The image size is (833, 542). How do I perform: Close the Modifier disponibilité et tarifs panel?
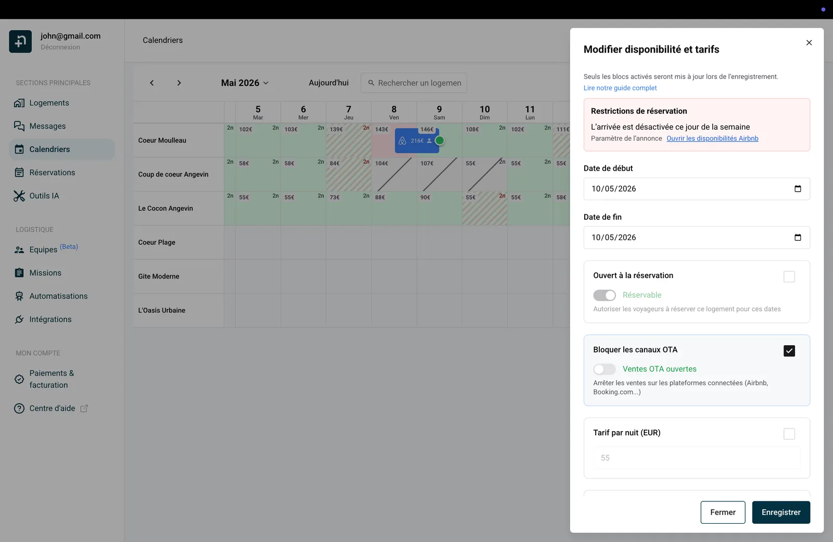pyautogui.click(x=809, y=43)
